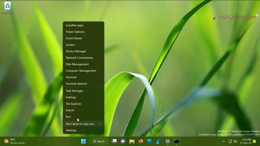This screenshot has height=146, width=260.
Task: Launch Disk Management
Action: coord(83,64)
